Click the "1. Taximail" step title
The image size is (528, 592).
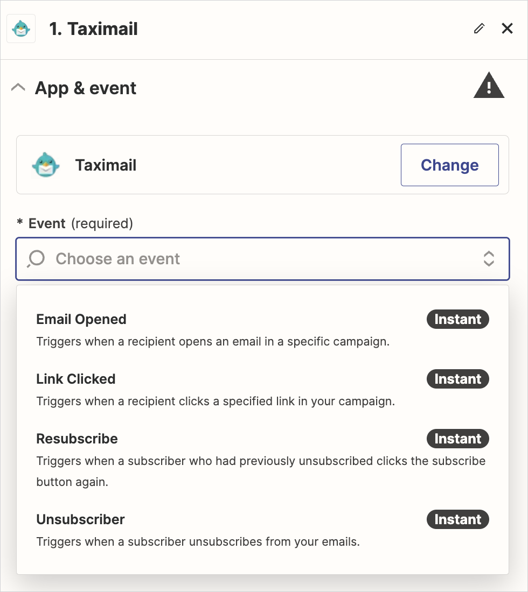pyautogui.click(x=94, y=29)
